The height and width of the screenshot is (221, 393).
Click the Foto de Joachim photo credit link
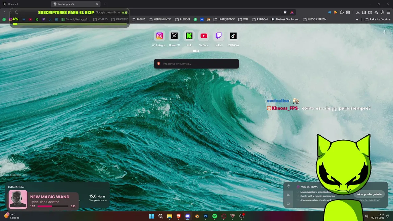pos(16,175)
